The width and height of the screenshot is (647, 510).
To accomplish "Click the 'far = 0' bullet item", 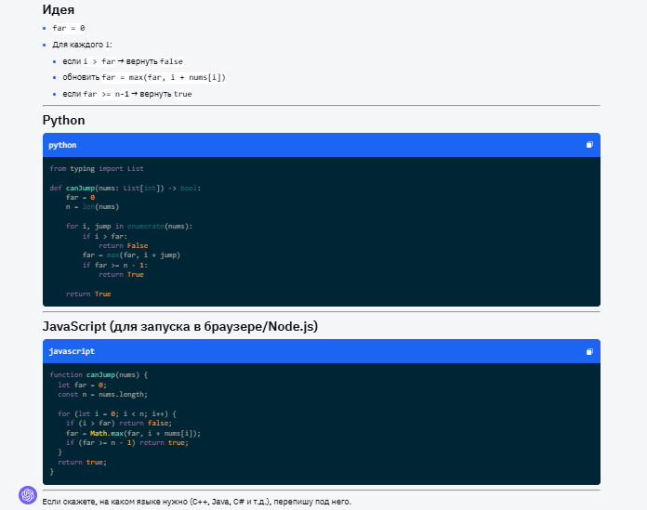I will pos(69,28).
